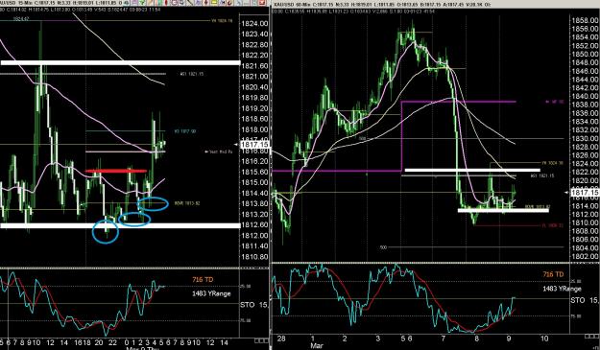This screenshot has width=600, height=350.
Task: Click the 1858.00 value on 60-Min price axis
Action: [x=585, y=21]
